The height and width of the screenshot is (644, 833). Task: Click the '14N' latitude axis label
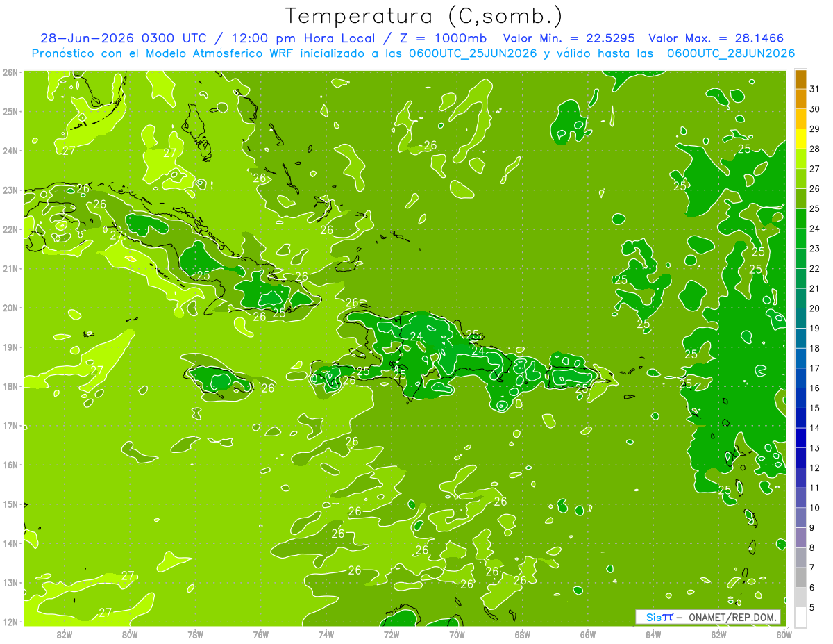(10, 543)
